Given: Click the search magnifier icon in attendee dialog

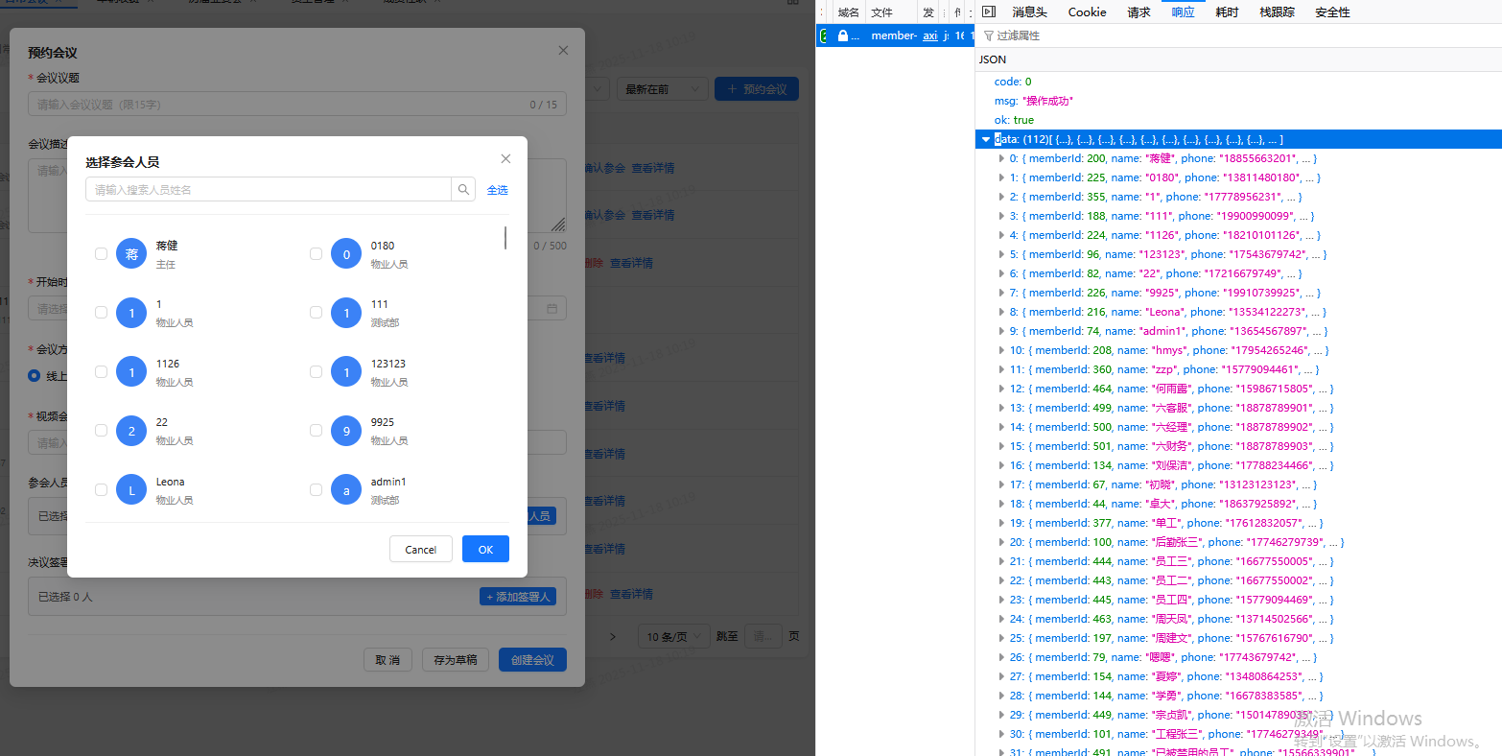Looking at the screenshot, I should (x=463, y=190).
